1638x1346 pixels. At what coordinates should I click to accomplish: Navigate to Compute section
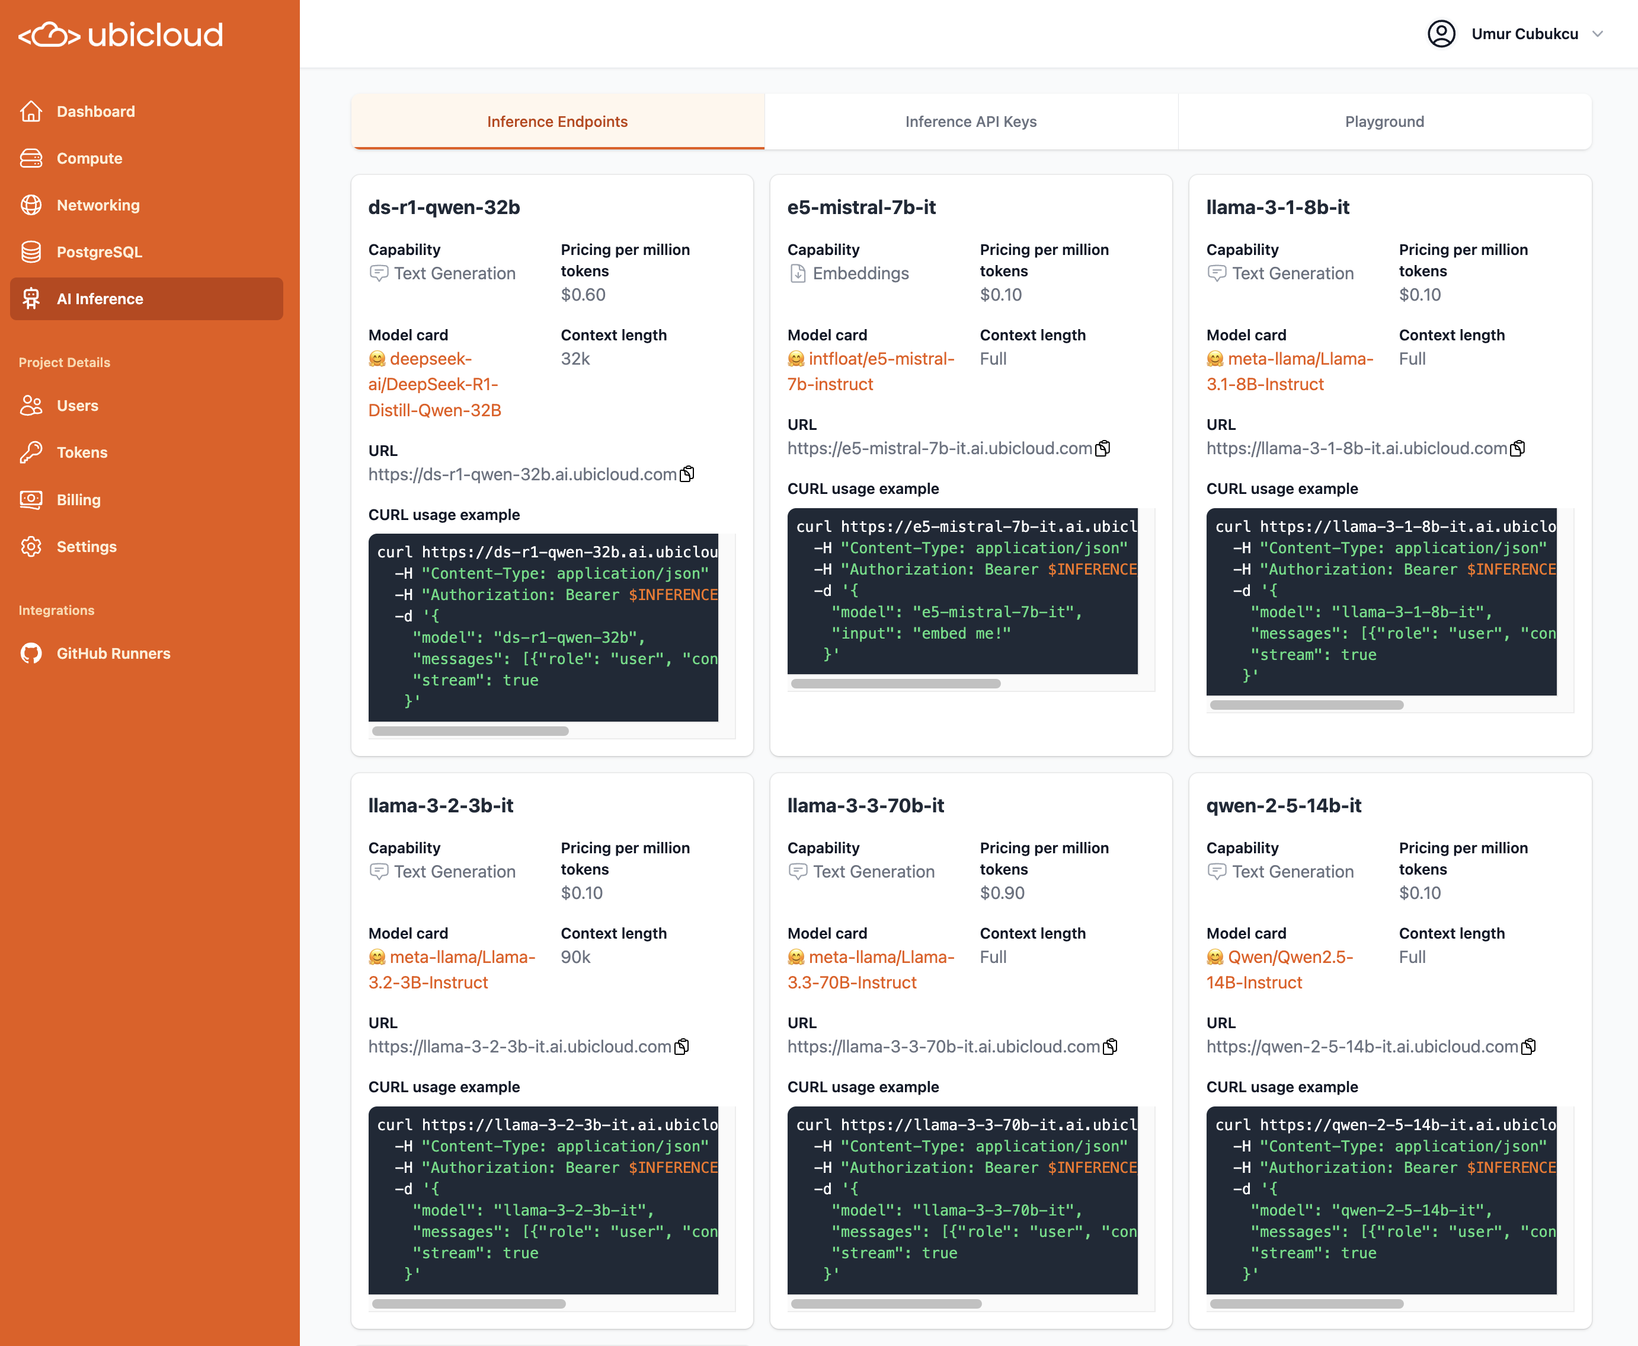point(89,158)
